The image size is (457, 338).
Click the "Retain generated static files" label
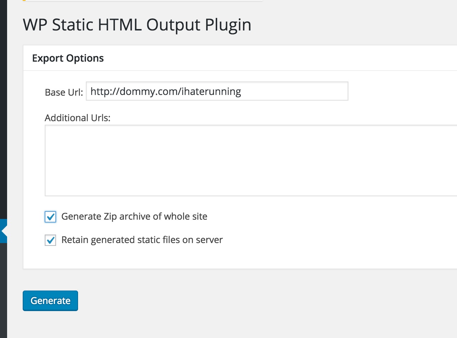[142, 240]
